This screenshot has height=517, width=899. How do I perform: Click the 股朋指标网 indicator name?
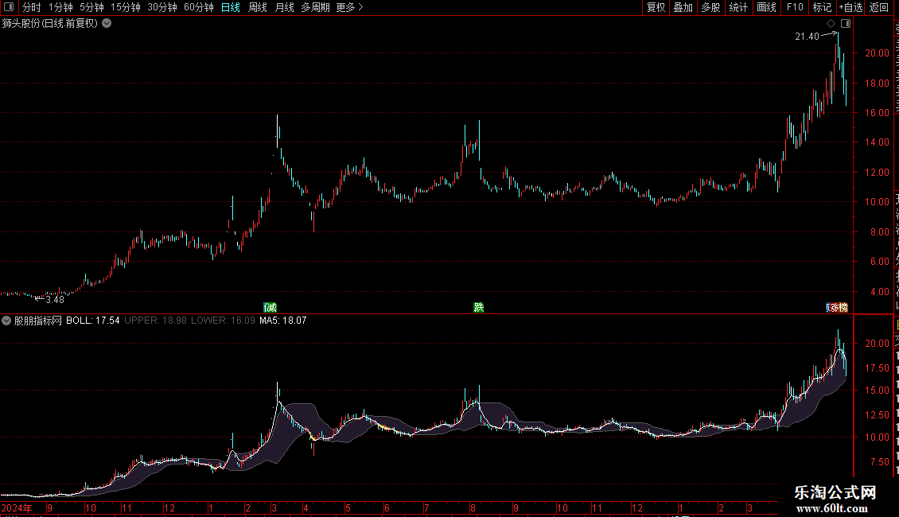coord(38,321)
